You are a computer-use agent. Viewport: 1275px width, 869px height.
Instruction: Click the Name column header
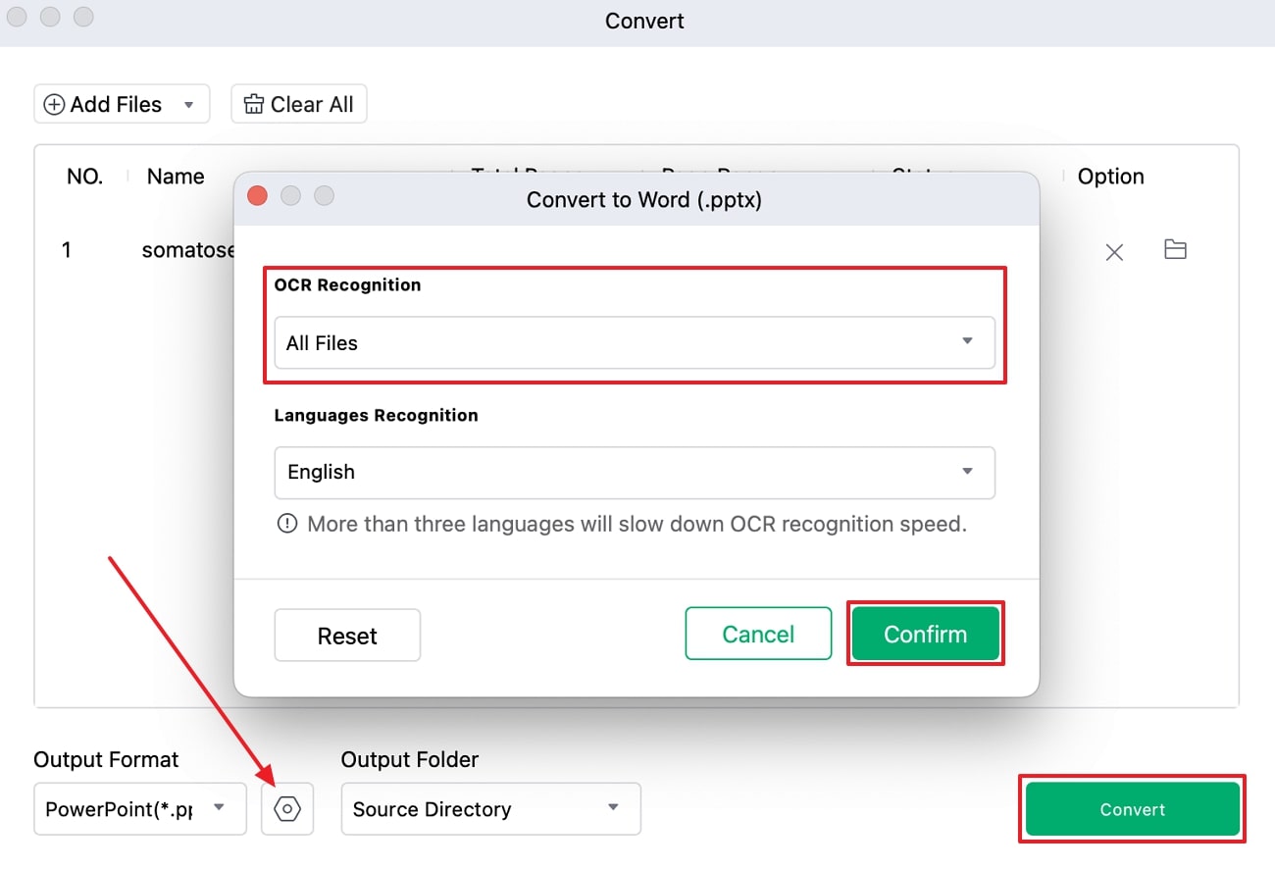pyautogui.click(x=176, y=177)
